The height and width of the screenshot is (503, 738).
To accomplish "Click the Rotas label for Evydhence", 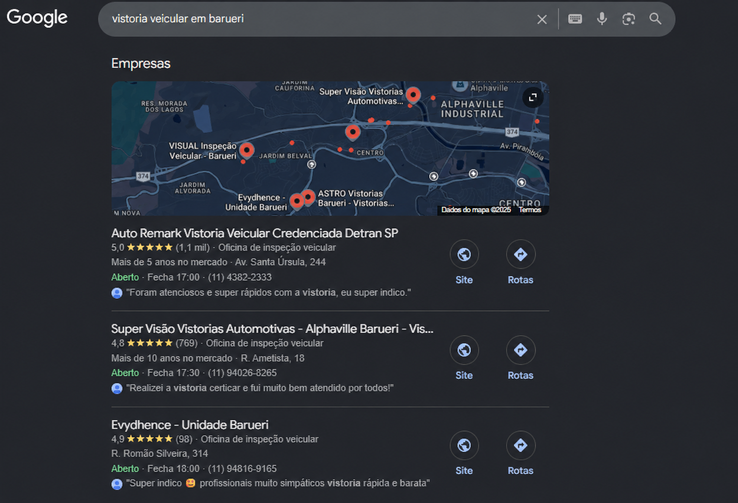I will 520,470.
